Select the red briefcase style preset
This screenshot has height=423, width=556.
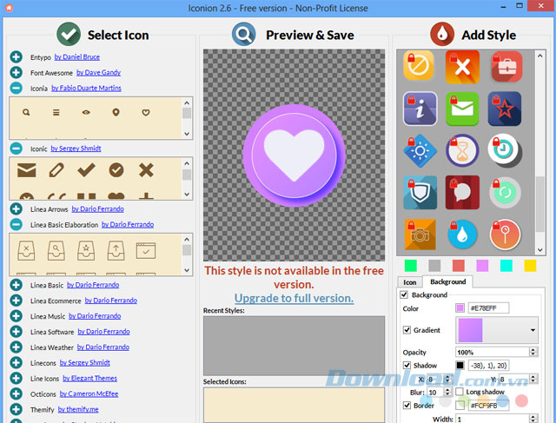coord(505,66)
